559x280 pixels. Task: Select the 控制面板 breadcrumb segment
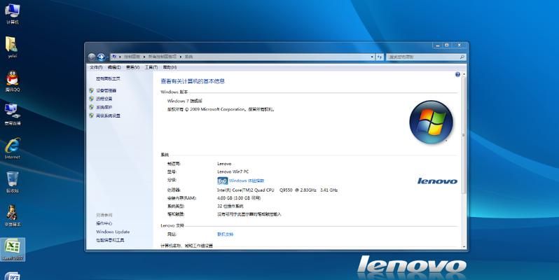(x=132, y=57)
